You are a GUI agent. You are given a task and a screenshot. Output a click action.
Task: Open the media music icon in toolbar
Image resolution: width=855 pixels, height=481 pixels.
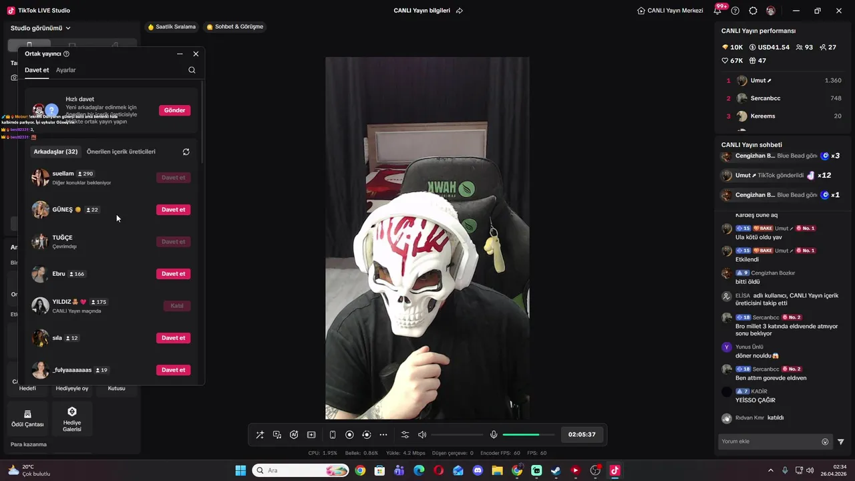tap(277, 435)
